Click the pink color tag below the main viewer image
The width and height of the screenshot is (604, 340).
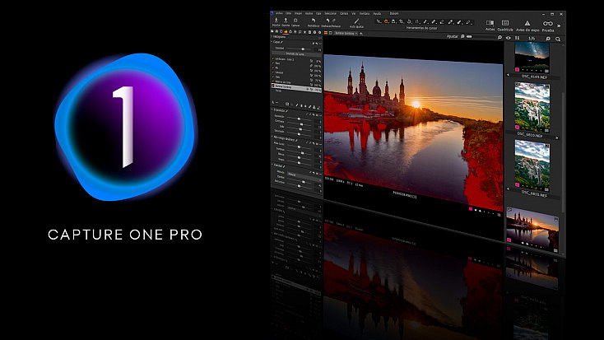click(471, 209)
